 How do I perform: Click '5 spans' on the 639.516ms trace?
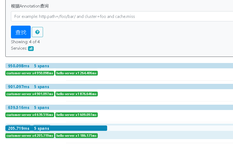point(41,108)
